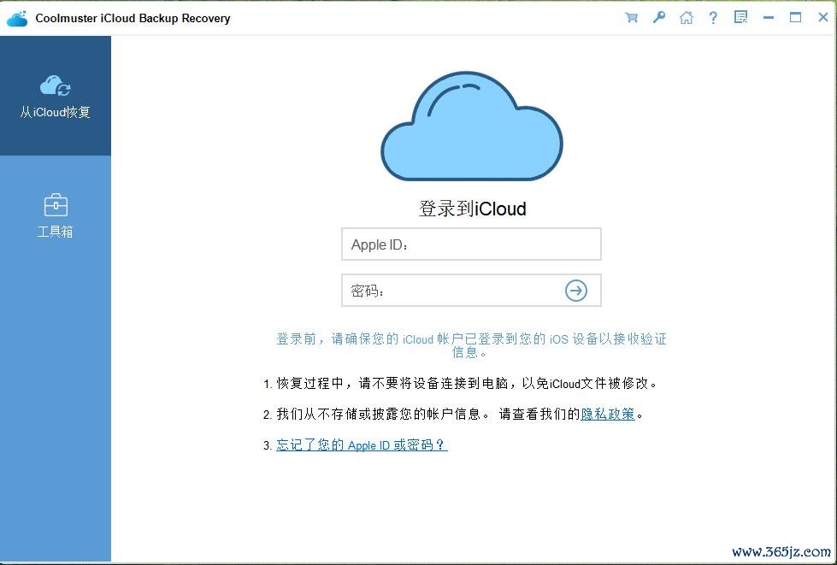This screenshot has width=837, height=565.
Task: Click the Coolmuster iCloud Backup Recovery title
Action: pos(133,18)
